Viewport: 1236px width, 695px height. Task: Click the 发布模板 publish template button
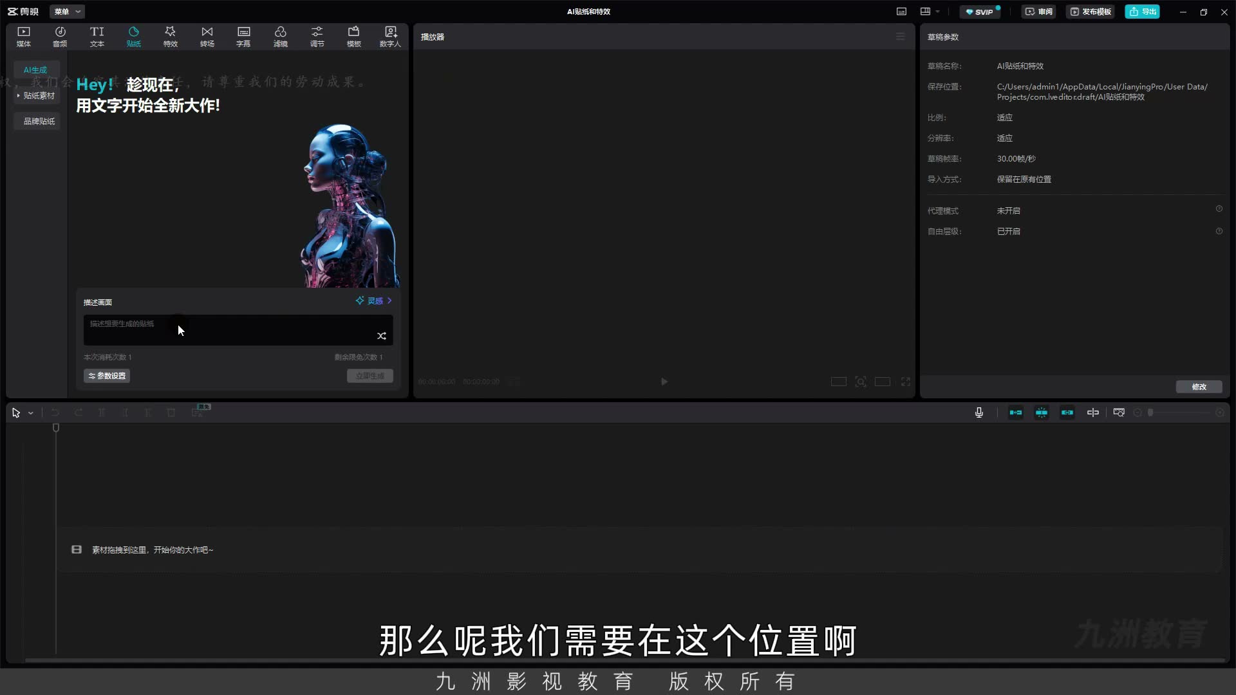pyautogui.click(x=1091, y=12)
